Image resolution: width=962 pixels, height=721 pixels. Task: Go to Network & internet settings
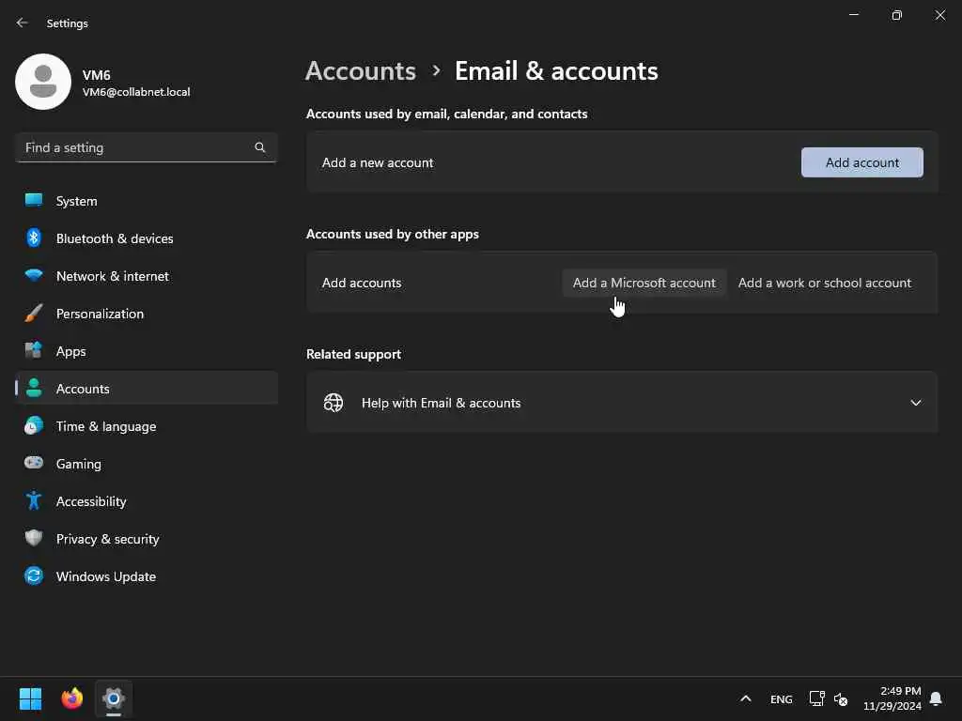tap(146, 276)
